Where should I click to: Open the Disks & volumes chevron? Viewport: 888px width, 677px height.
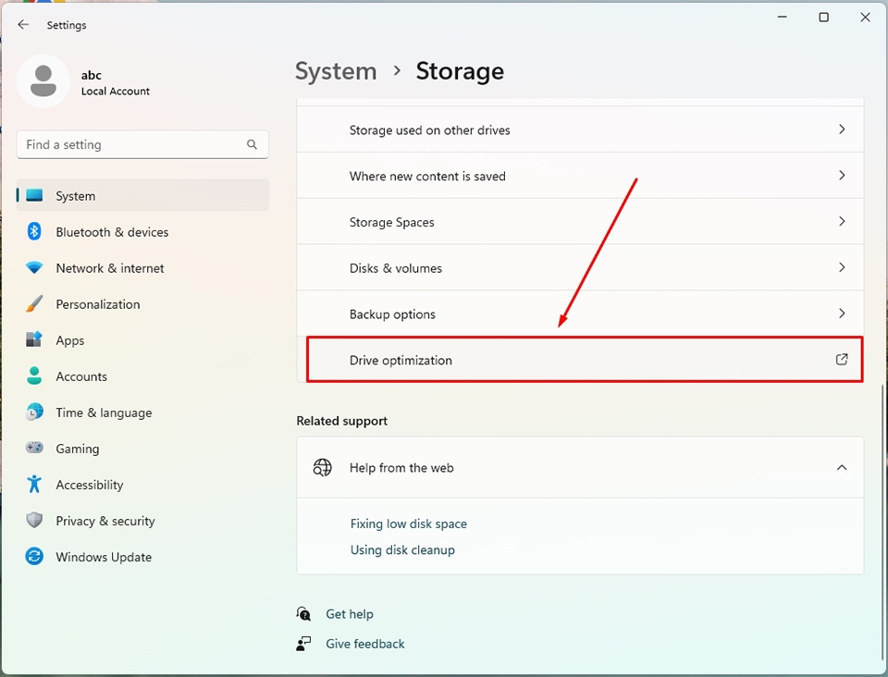pyautogui.click(x=842, y=267)
